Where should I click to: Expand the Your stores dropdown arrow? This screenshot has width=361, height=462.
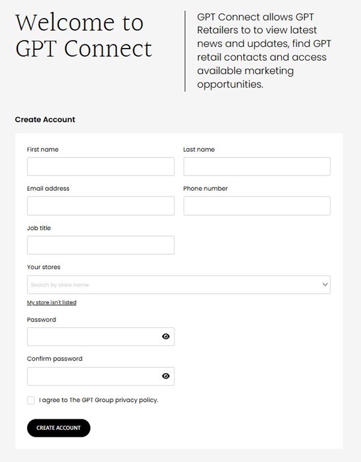pyautogui.click(x=325, y=284)
